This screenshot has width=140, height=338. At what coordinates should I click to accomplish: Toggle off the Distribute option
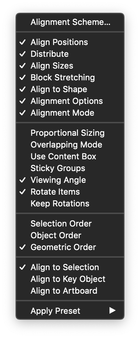70,54
